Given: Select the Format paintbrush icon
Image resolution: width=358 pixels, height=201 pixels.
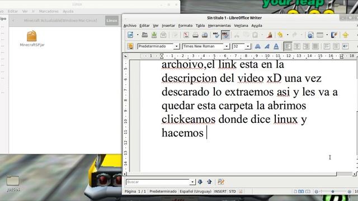Looking at the screenshot, I should point(270,35).
